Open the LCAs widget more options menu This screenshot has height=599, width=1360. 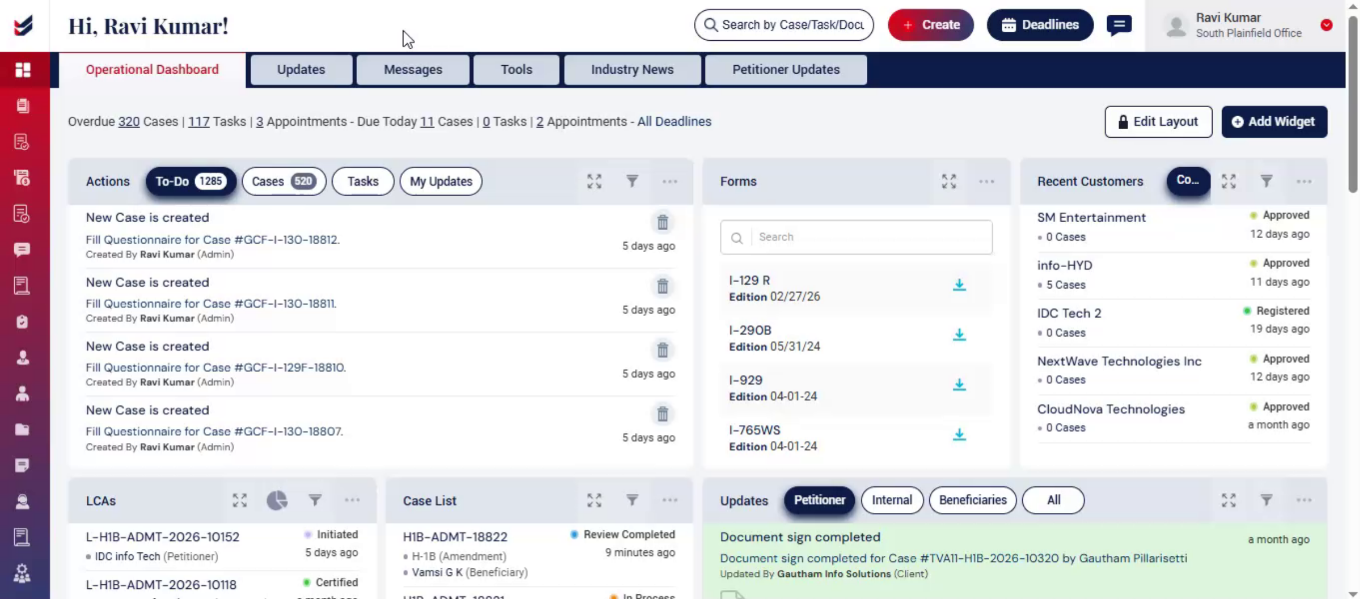point(352,500)
